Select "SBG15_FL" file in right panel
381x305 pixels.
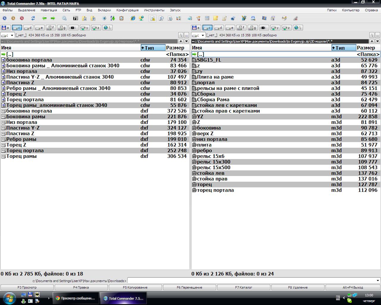(286, 60)
